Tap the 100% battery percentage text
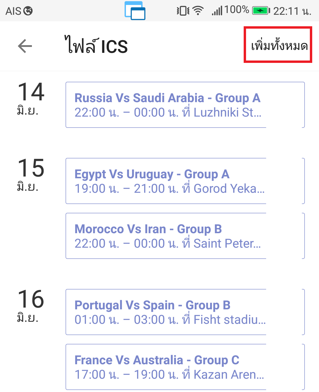319x392 pixels. coord(237,10)
